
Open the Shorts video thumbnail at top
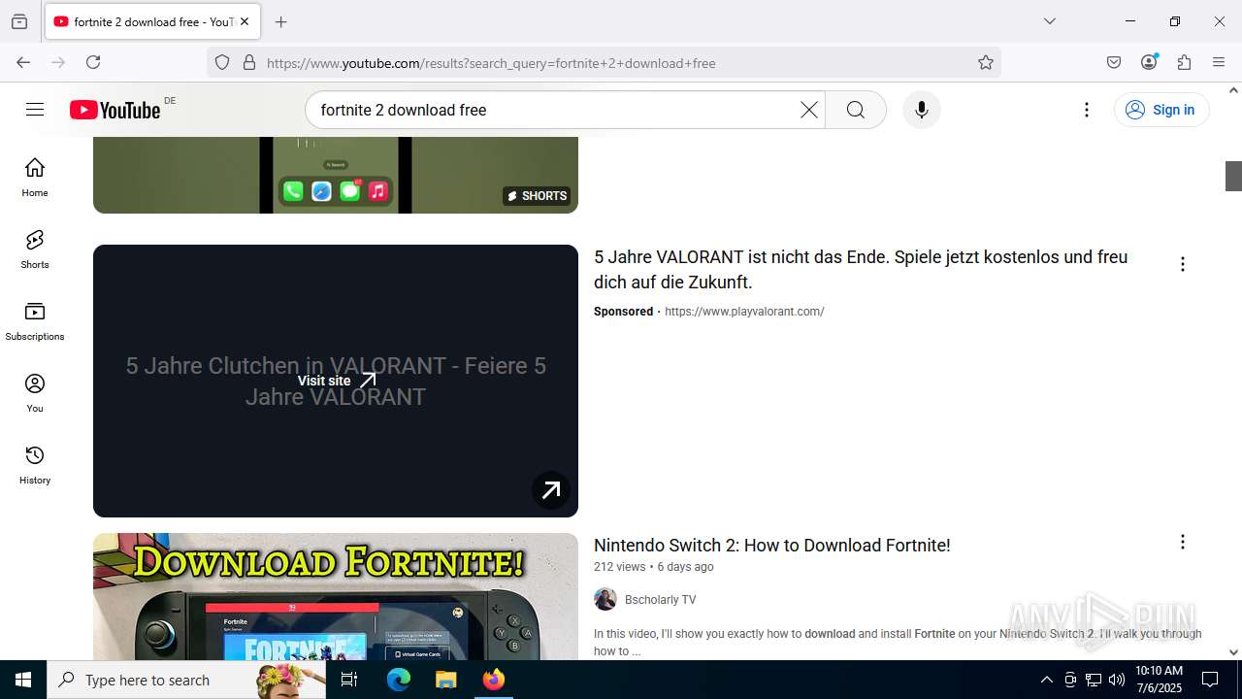coord(336,175)
